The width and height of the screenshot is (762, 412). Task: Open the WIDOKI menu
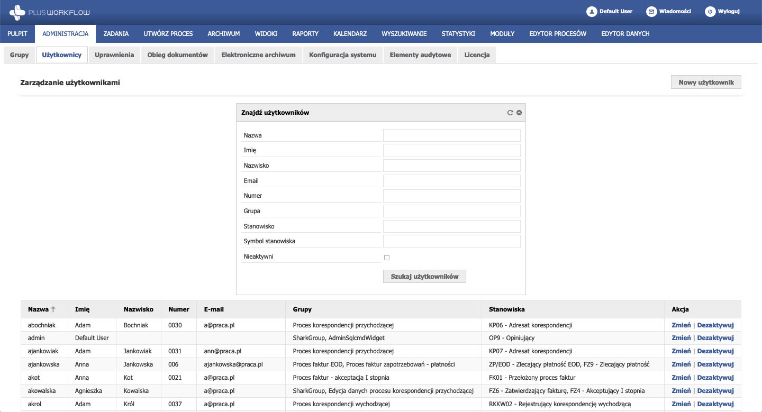pyautogui.click(x=266, y=33)
